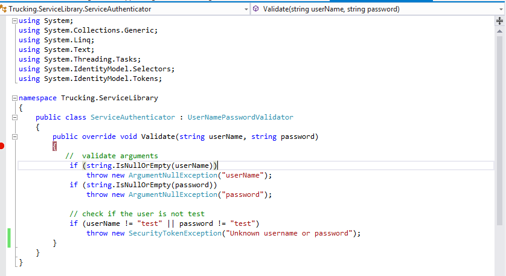506x276 pixels.
Task: Click the 'override' keyword in method signature
Action: (x=99, y=136)
